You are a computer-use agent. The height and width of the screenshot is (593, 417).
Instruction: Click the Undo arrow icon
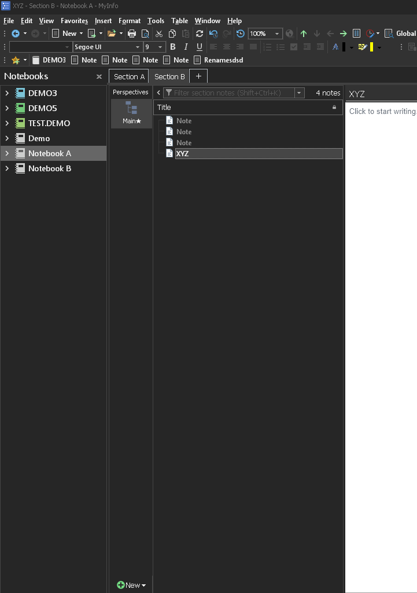click(213, 34)
